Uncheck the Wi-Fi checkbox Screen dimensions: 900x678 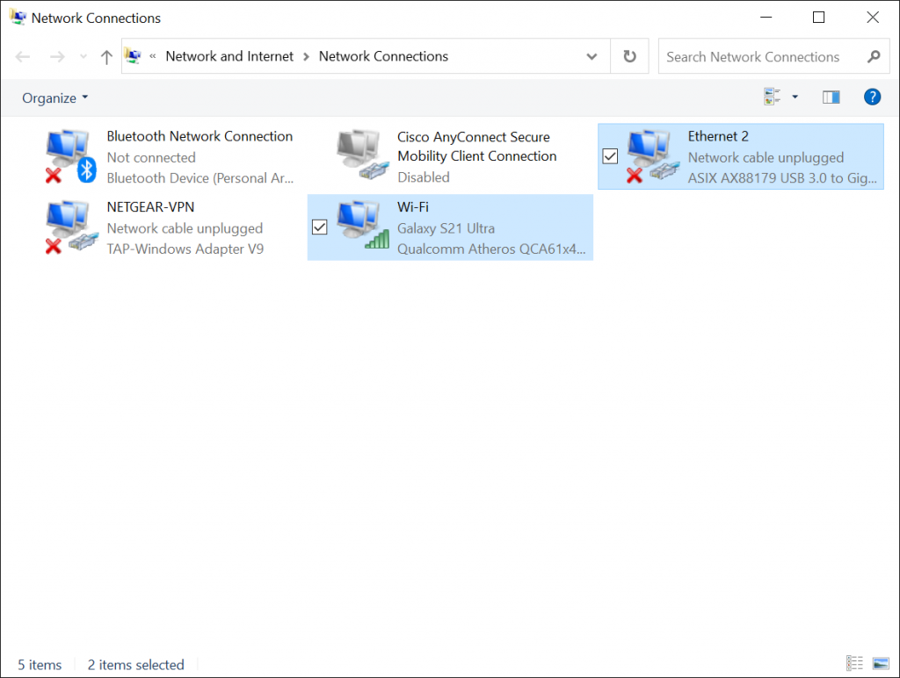click(320, 227)
